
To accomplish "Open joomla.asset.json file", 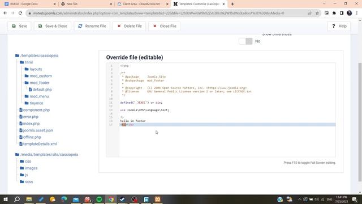I will pyautogui.click(x=36, y=130).
